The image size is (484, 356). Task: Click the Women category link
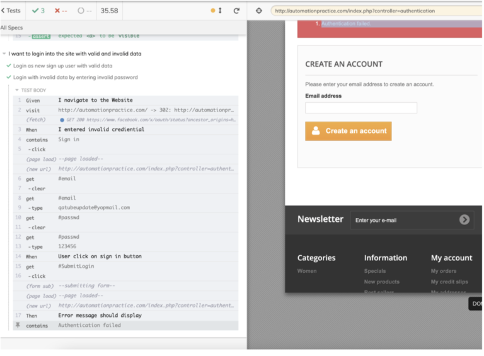pos(307,271)
